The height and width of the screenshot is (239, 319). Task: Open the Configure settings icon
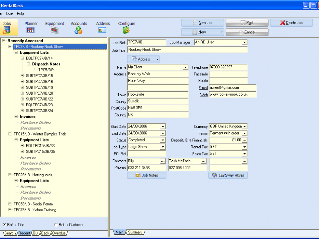pyautogui.click(x=126, y=30)
